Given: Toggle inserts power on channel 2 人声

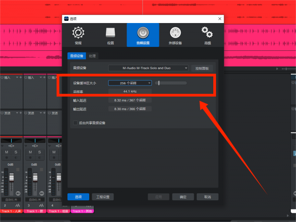Looking at the screenshot, I should [x=2, y=77].
